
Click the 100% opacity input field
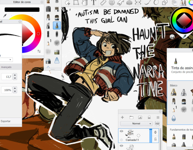pyautogui.click(x=7, y=90)
